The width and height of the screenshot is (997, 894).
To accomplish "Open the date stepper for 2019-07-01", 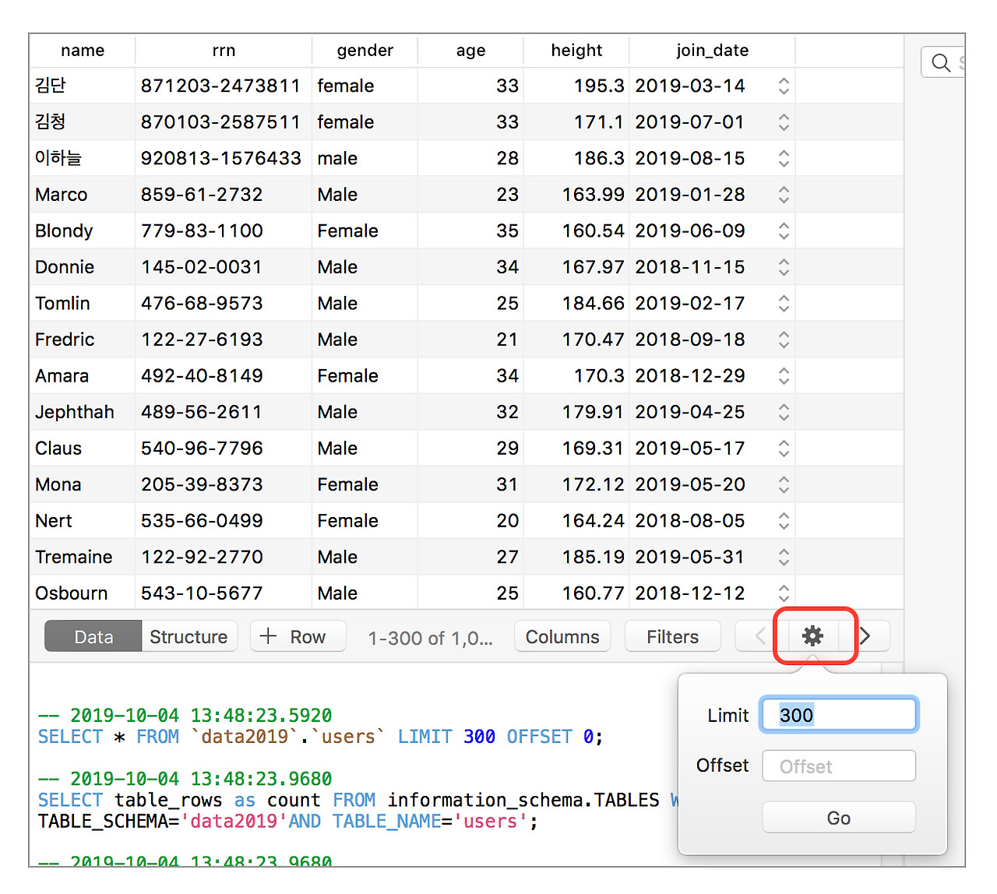I will tap(784, 122).
